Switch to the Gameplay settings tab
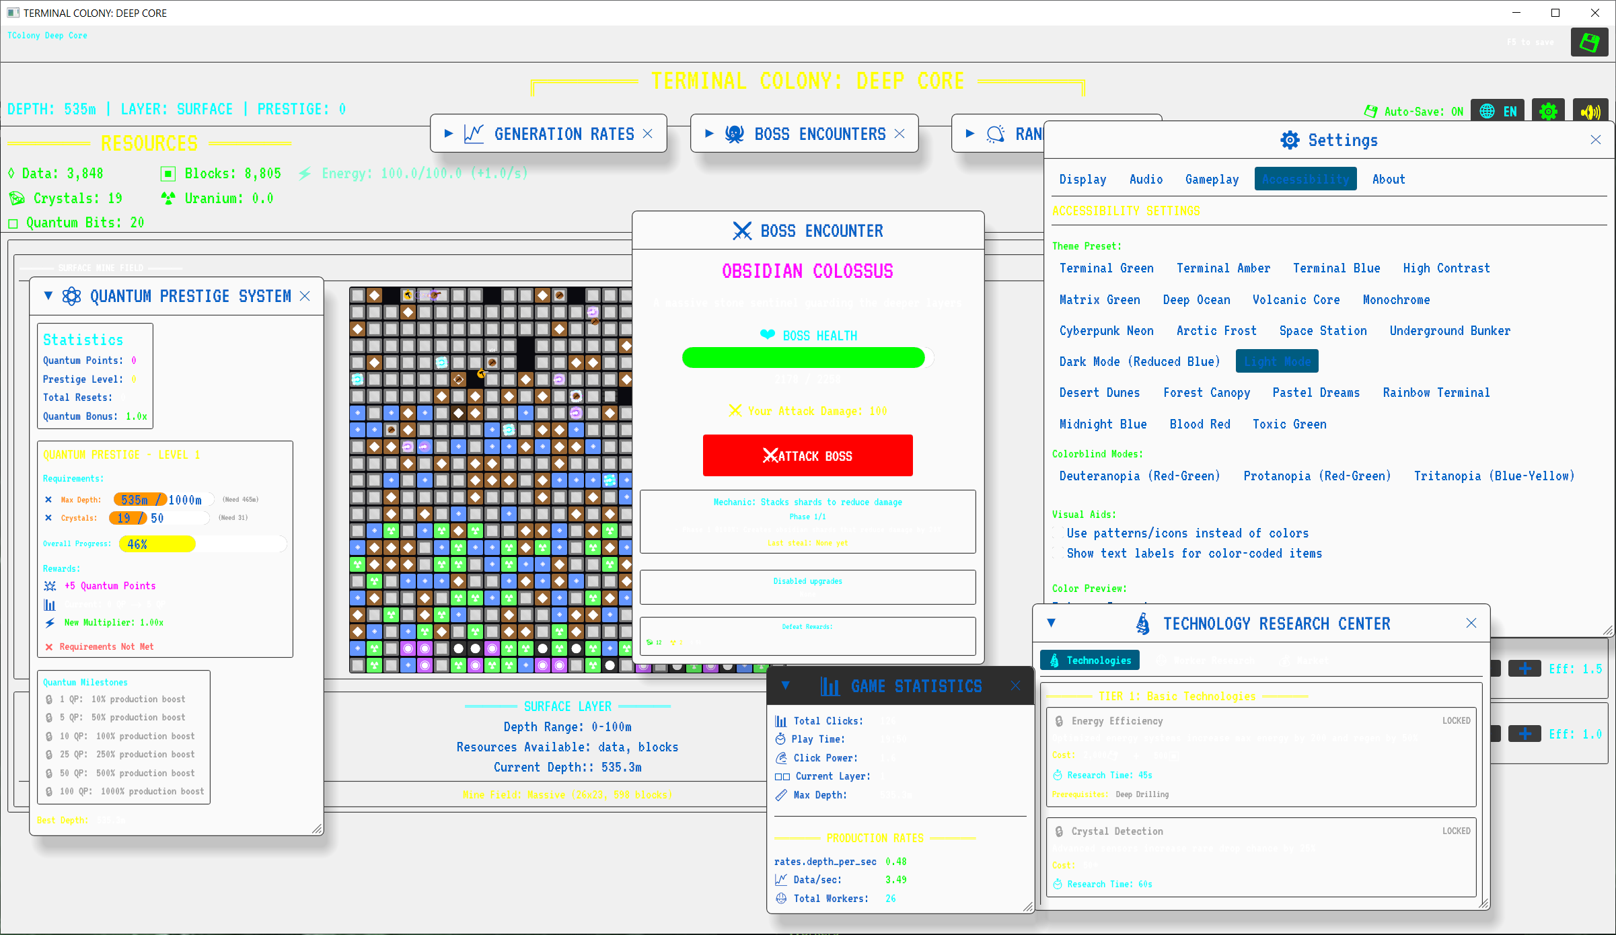Screen dimensions: 1616x935 point(1212,180)
